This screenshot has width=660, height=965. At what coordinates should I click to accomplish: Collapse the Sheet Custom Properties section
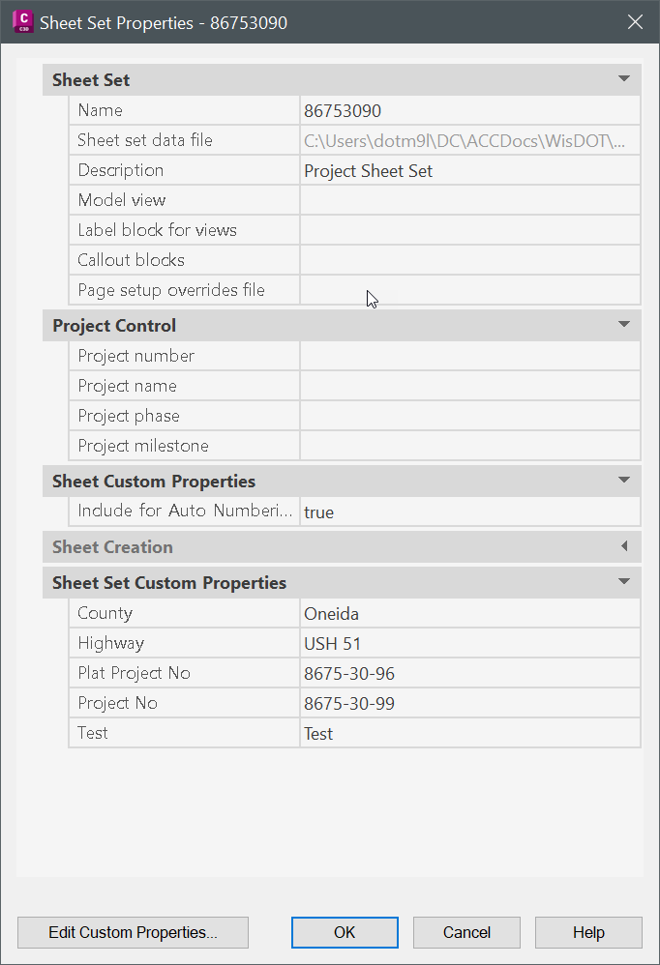coord(623,480)
